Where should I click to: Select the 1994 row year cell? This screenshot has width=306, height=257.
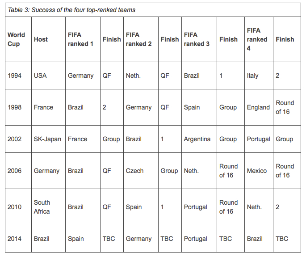point(18,76)
